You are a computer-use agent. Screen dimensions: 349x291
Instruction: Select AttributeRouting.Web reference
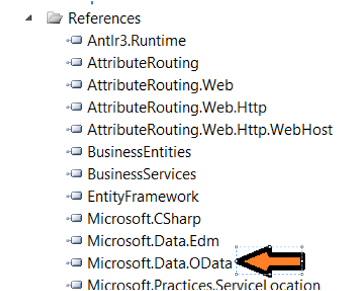[160, 85]
